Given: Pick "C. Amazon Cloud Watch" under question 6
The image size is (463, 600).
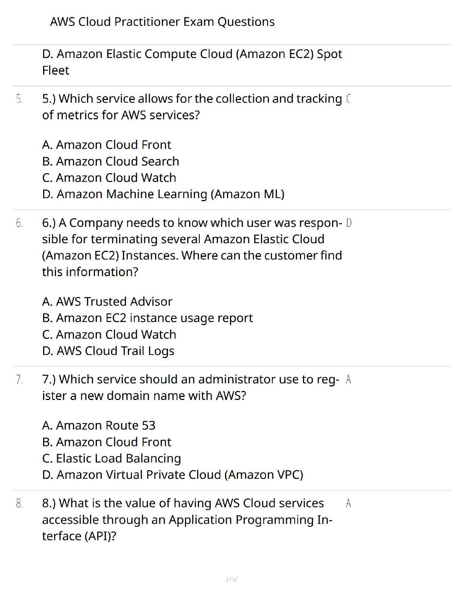Looking at the screenshot, I should 109,334.
